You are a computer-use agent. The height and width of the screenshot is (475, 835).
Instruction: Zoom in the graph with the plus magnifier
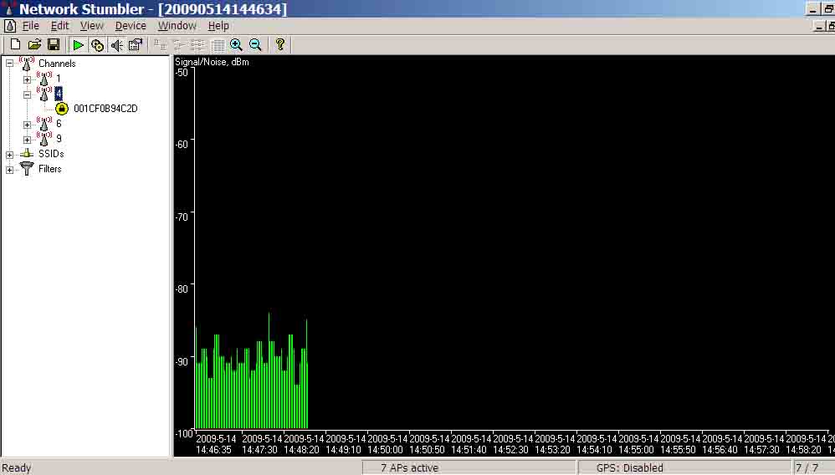(x=236, y=44)
